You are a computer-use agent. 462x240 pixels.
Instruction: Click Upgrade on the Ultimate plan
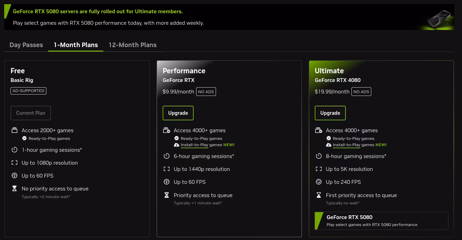pyautogui.click(x=330, y=113)
